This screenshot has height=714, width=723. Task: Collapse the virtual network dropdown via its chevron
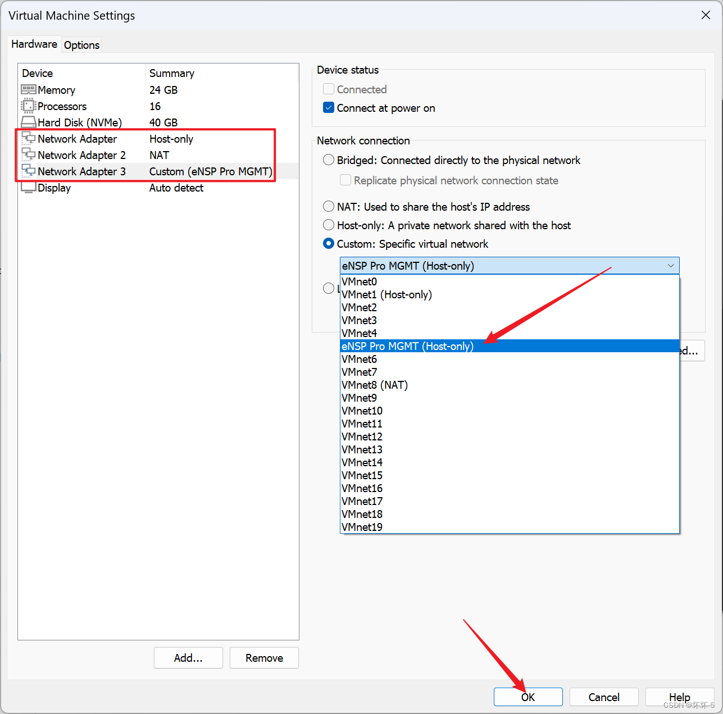(x=670, y=265)
